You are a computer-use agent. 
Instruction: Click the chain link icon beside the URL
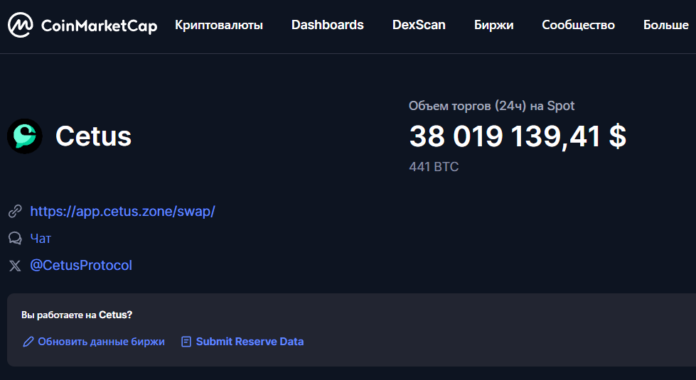pyautogui.click(x=14, y=212)
